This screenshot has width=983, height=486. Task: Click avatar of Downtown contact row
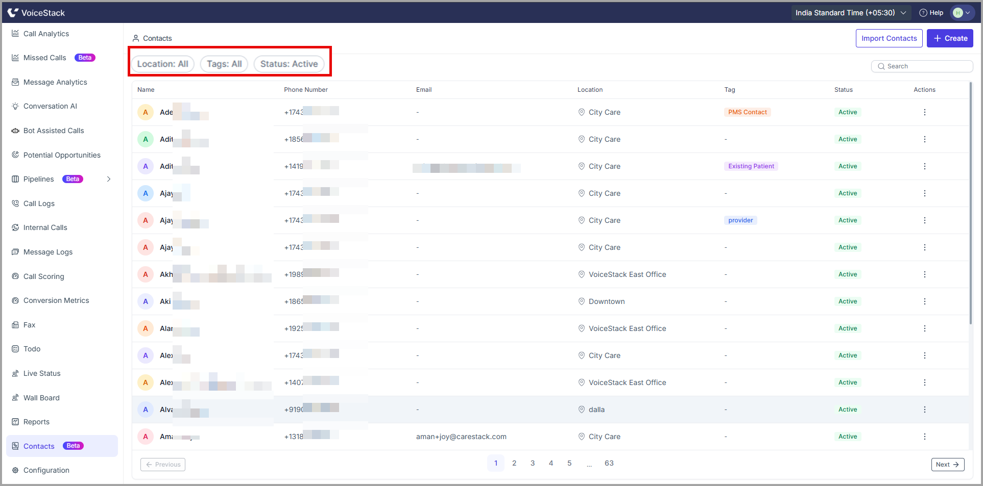tap(146, 301)
